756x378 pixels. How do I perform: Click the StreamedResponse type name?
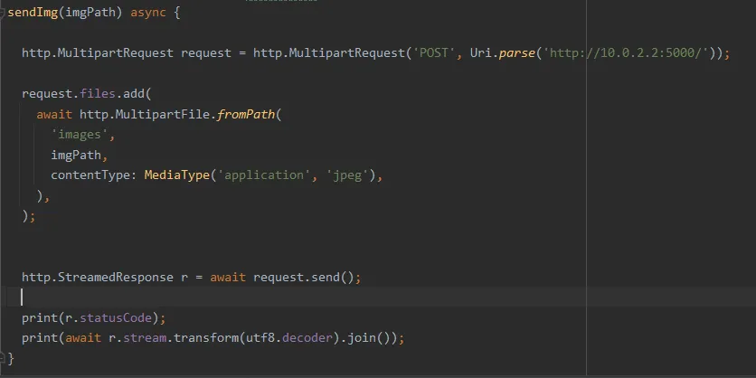(x=116, y=278)
